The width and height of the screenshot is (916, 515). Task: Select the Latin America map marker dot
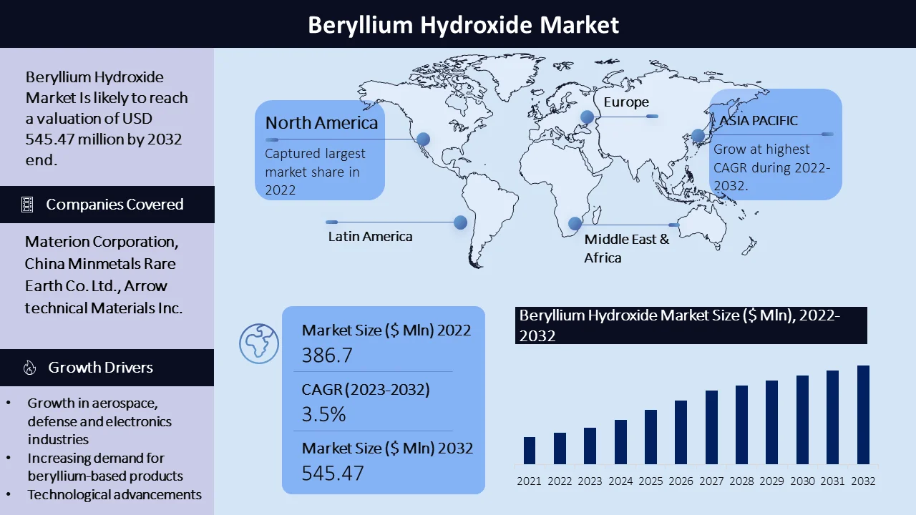[460, 222]
